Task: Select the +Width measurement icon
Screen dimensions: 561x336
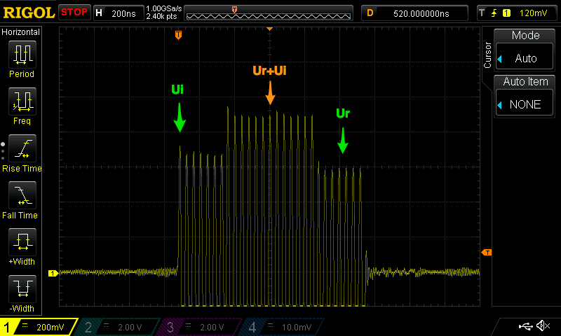Action: click(x=21, y=243)
